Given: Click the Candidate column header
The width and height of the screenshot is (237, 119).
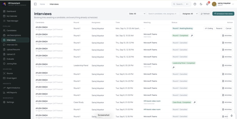Looking at the screenshot, I should point(40,23).
